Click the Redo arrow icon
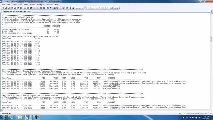Screen dimensions: 213x120 click(37, 8)
